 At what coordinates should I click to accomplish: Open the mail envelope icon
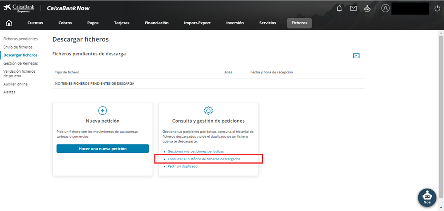pyautogui.click(x=353, y=8)
